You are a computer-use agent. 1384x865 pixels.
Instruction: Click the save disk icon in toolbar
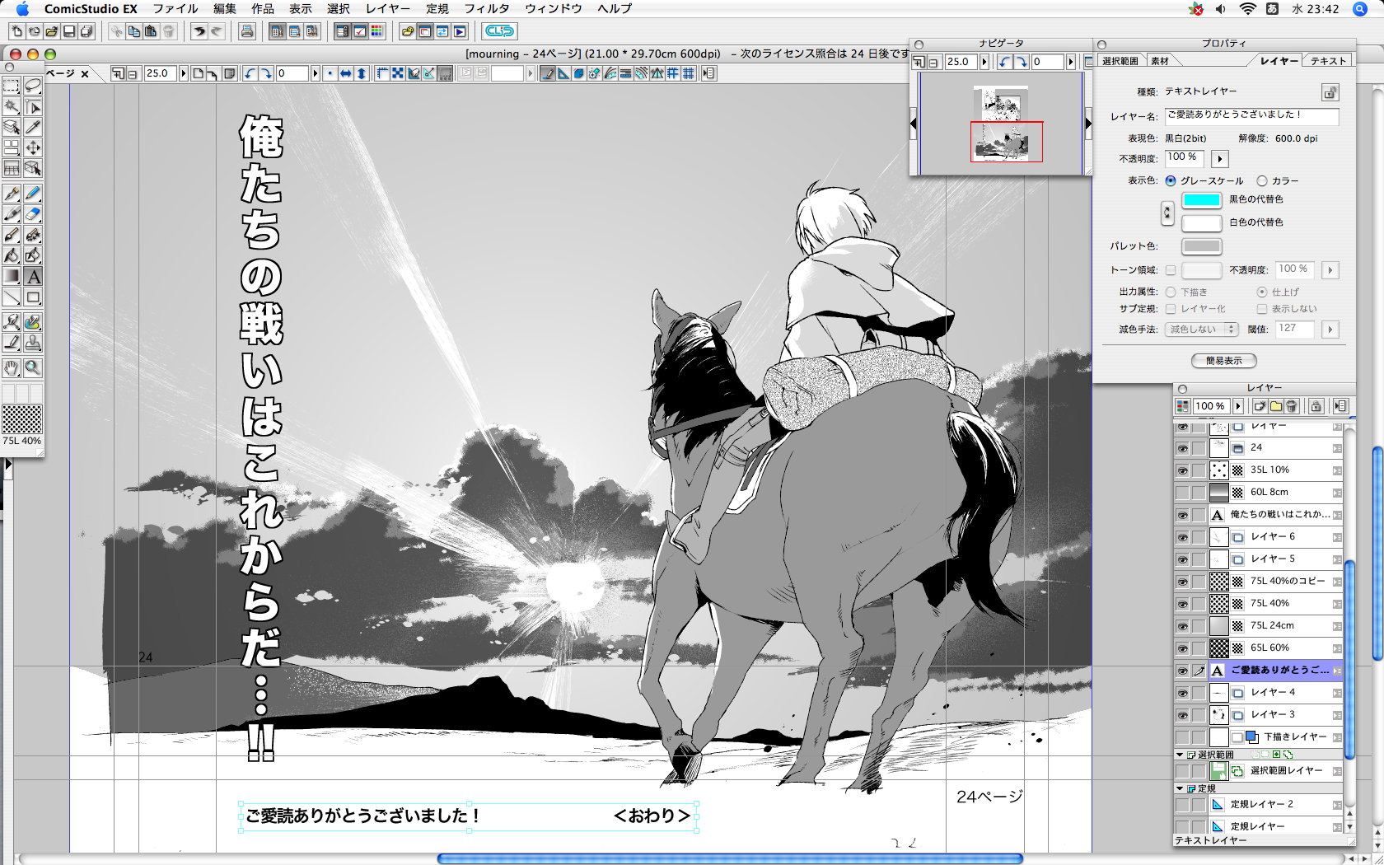[69, 31]
